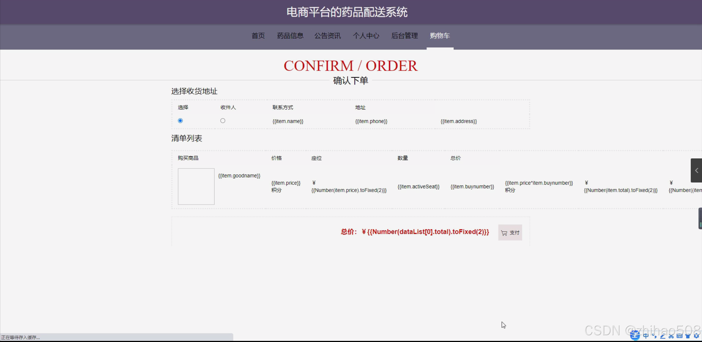Open 公告资讯 in the navigation bar
This screenshot has height=342, width=702.
point(328,36)
